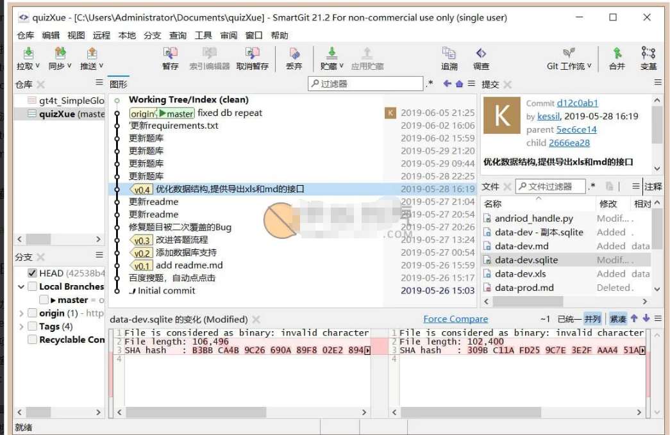Close the 分支 branches panel

coord(40,257)
